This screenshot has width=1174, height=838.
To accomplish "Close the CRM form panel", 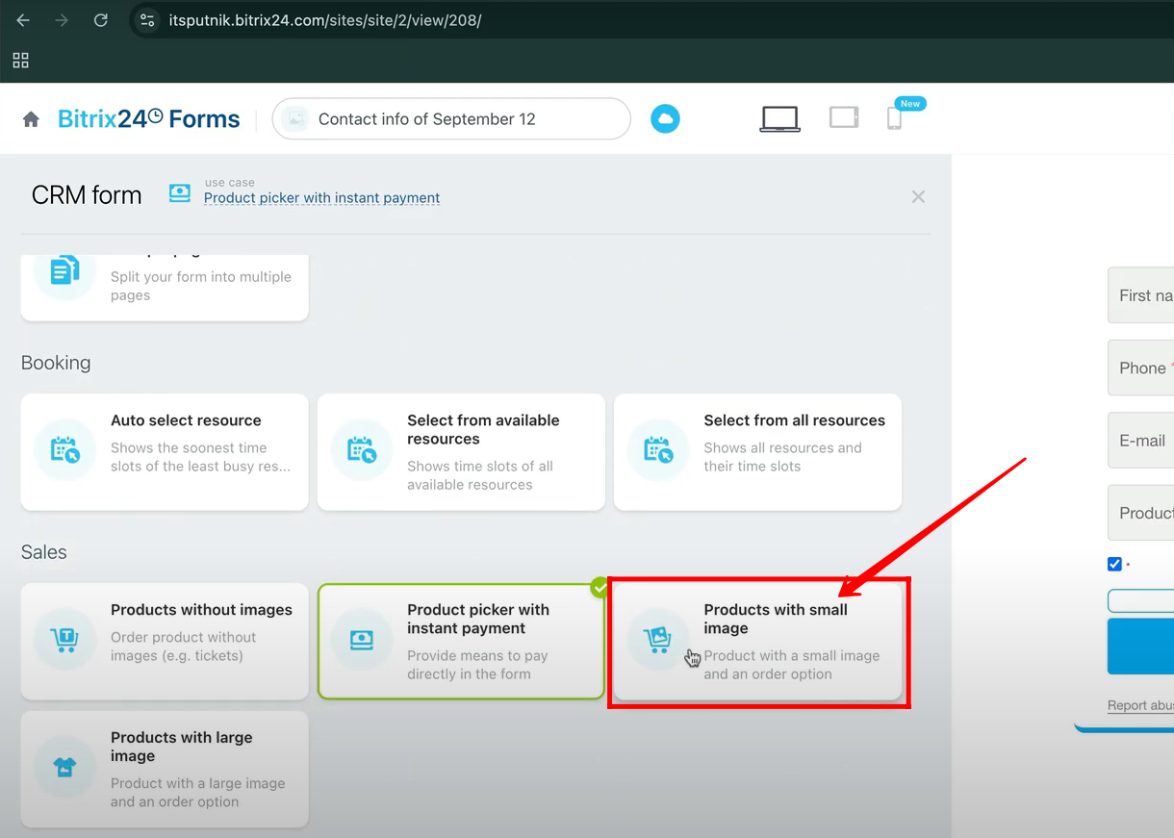I will [918, 196].
